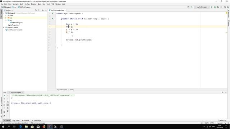The height and width of the screenshot is (129, 230).
Task: Open MyFirstProgram run configuration dropdown
Action: point(202,7)
